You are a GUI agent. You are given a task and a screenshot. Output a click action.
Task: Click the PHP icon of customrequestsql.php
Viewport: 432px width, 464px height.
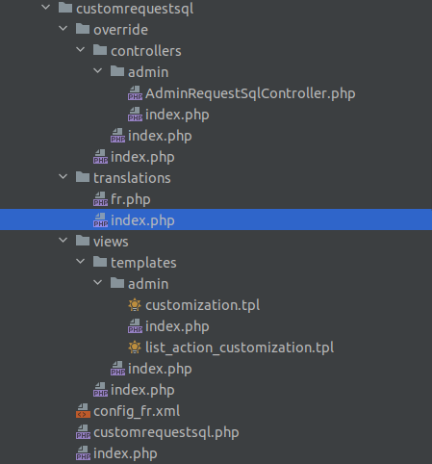[x=83, y=432]
